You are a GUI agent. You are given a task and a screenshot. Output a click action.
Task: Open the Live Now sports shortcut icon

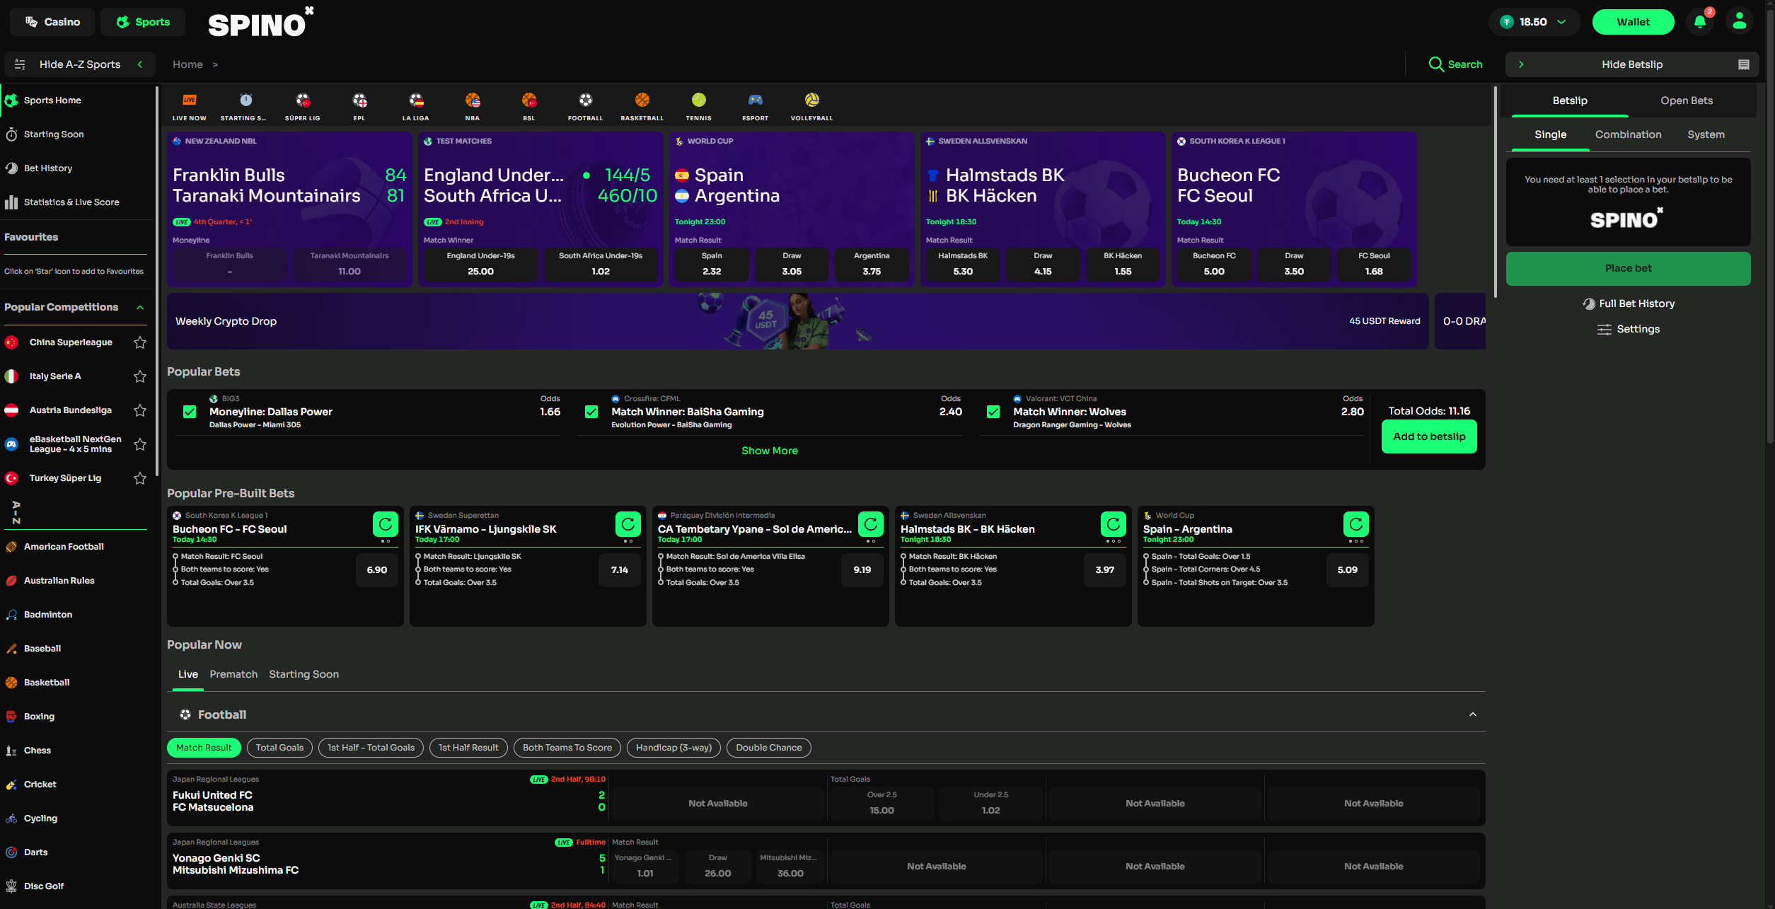click(x=190, y=100)
